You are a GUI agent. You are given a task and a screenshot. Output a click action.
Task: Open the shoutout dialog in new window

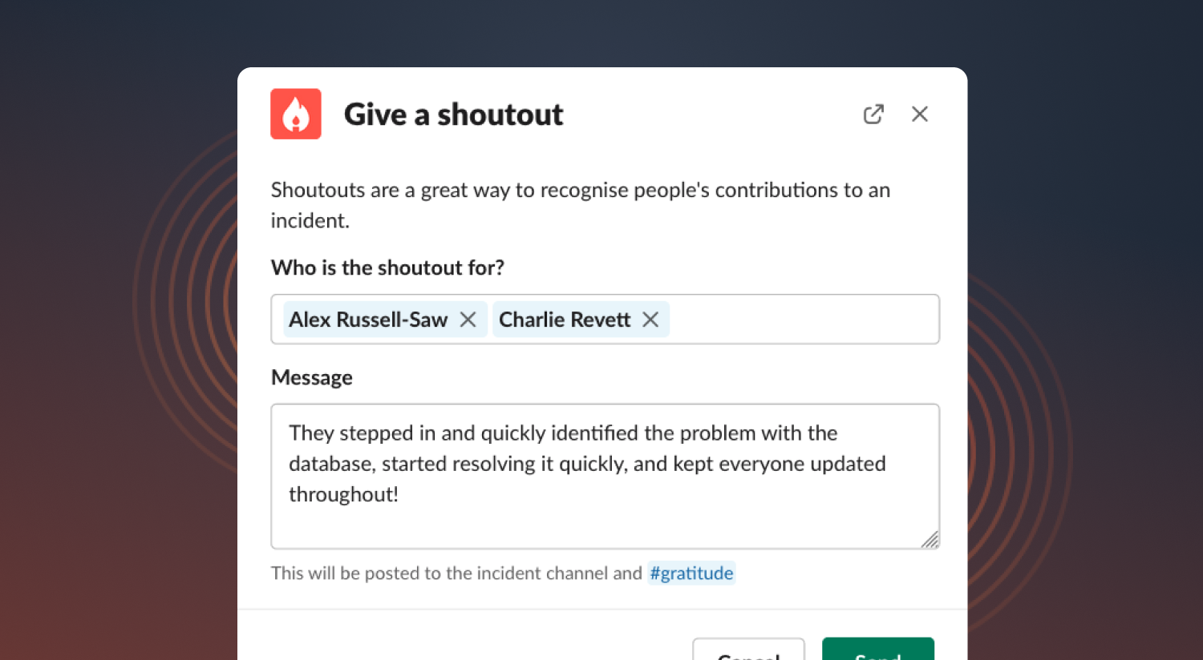[873, 114]
